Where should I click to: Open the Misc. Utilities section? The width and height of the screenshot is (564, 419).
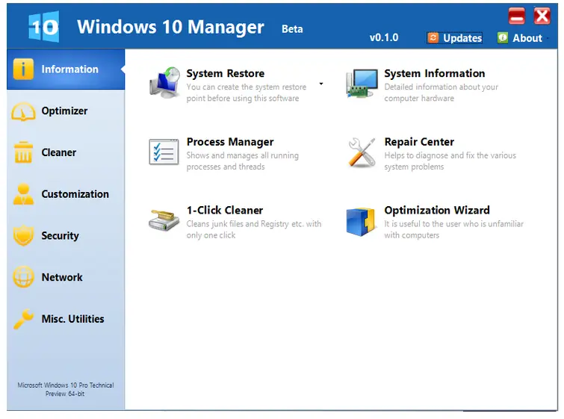point(66,319)
